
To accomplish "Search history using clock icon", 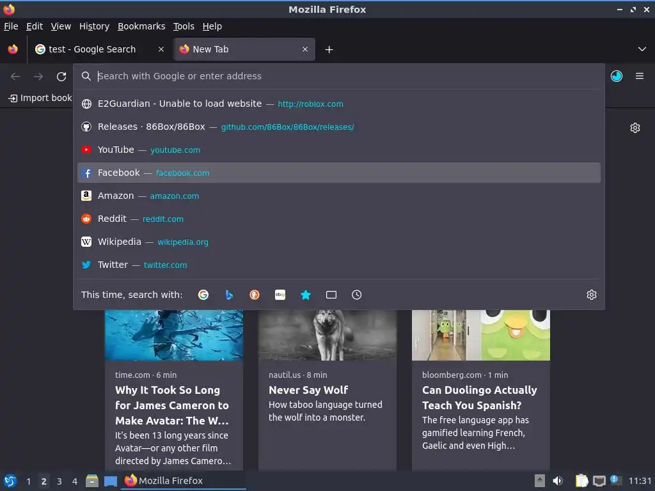I will 357,295.
